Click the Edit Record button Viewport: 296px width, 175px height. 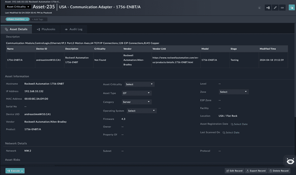(234, 171)
